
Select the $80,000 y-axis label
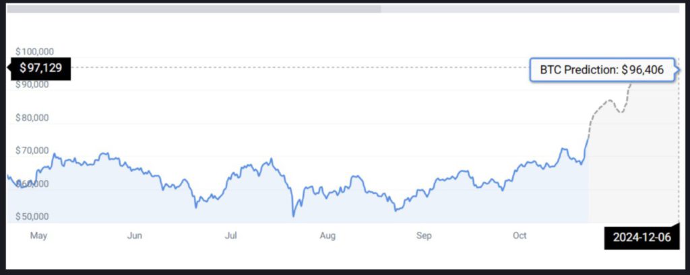pyautogui.click(x=32, y=118)
